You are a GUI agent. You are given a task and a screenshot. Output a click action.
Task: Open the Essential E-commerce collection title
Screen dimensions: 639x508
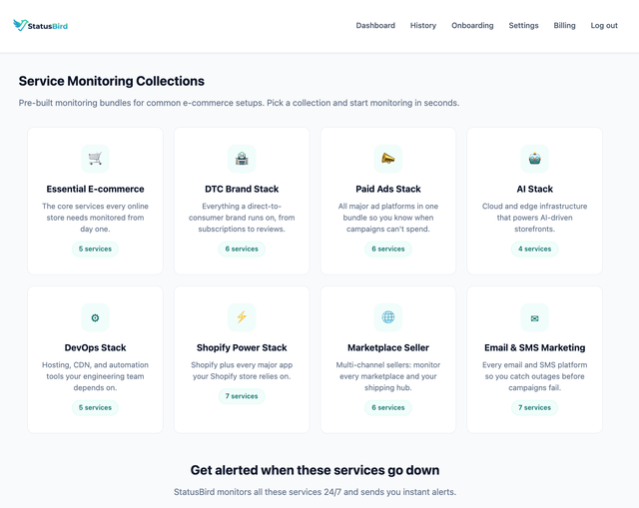(x=96, y=189)
